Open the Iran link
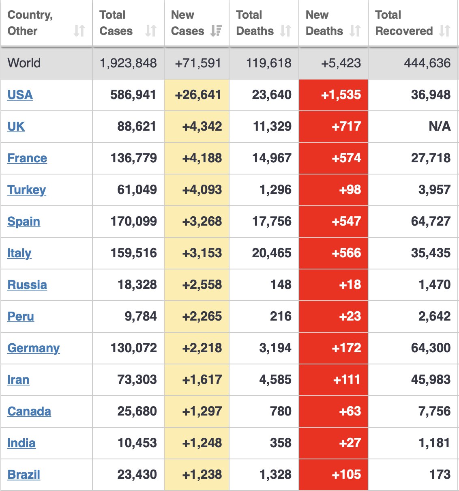The width and height of the screenshot is (459, 491). 18,380
